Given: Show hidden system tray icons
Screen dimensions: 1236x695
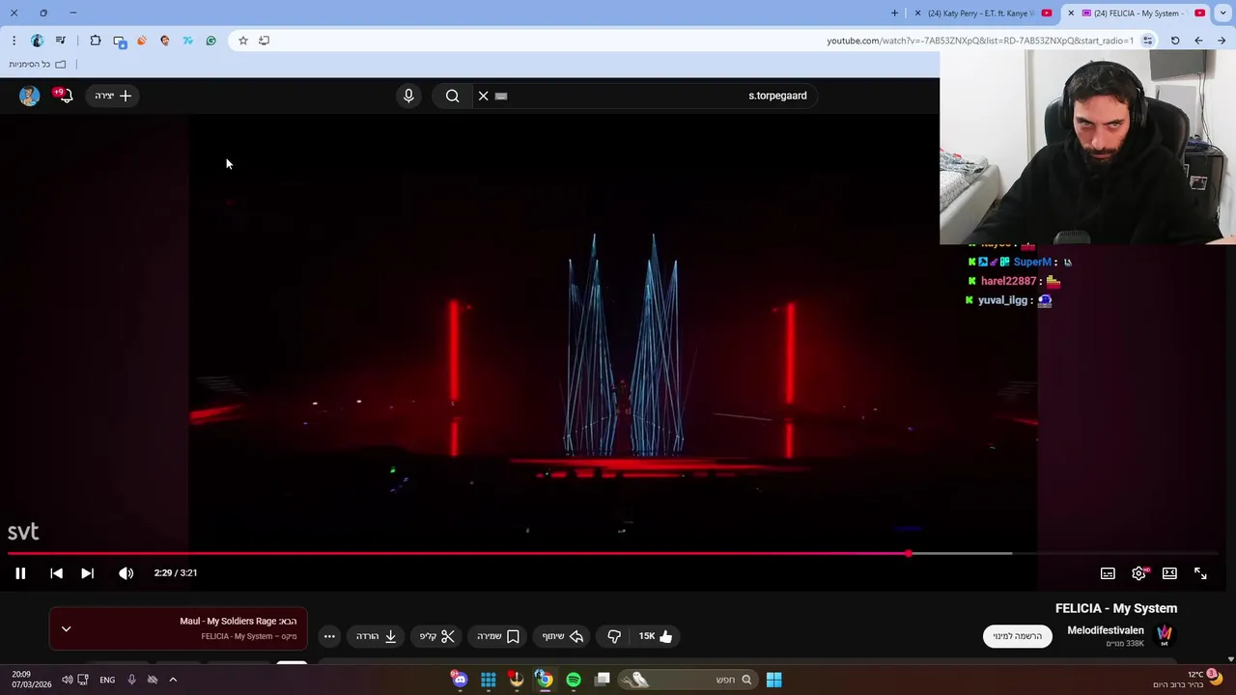Looking at the screenshot, I should 173,680.
